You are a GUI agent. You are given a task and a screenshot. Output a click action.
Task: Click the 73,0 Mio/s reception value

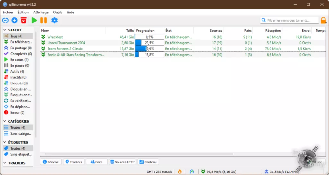pos(273,48)
